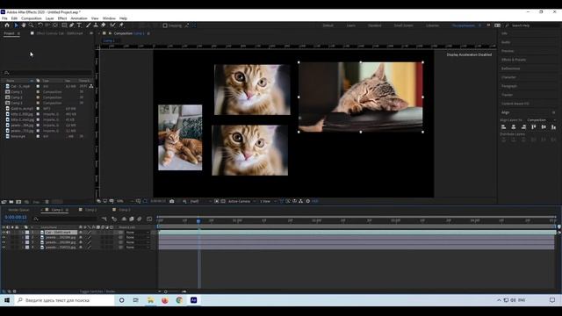Image resolution: width=562 pixels, height=316 pixels.
Task: Toggle visibility eye of layer 2
Action: coord(4,237)
